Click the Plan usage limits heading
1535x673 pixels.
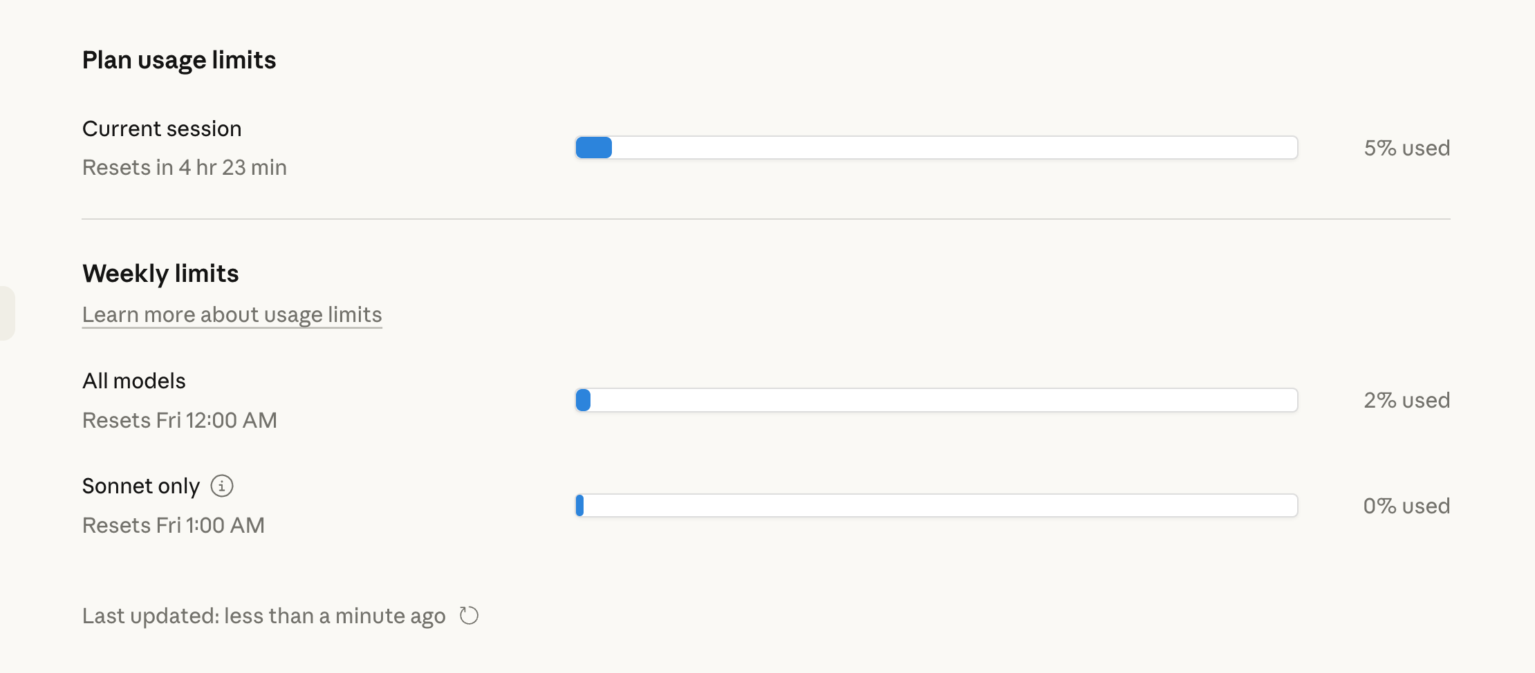click(179, 60)
